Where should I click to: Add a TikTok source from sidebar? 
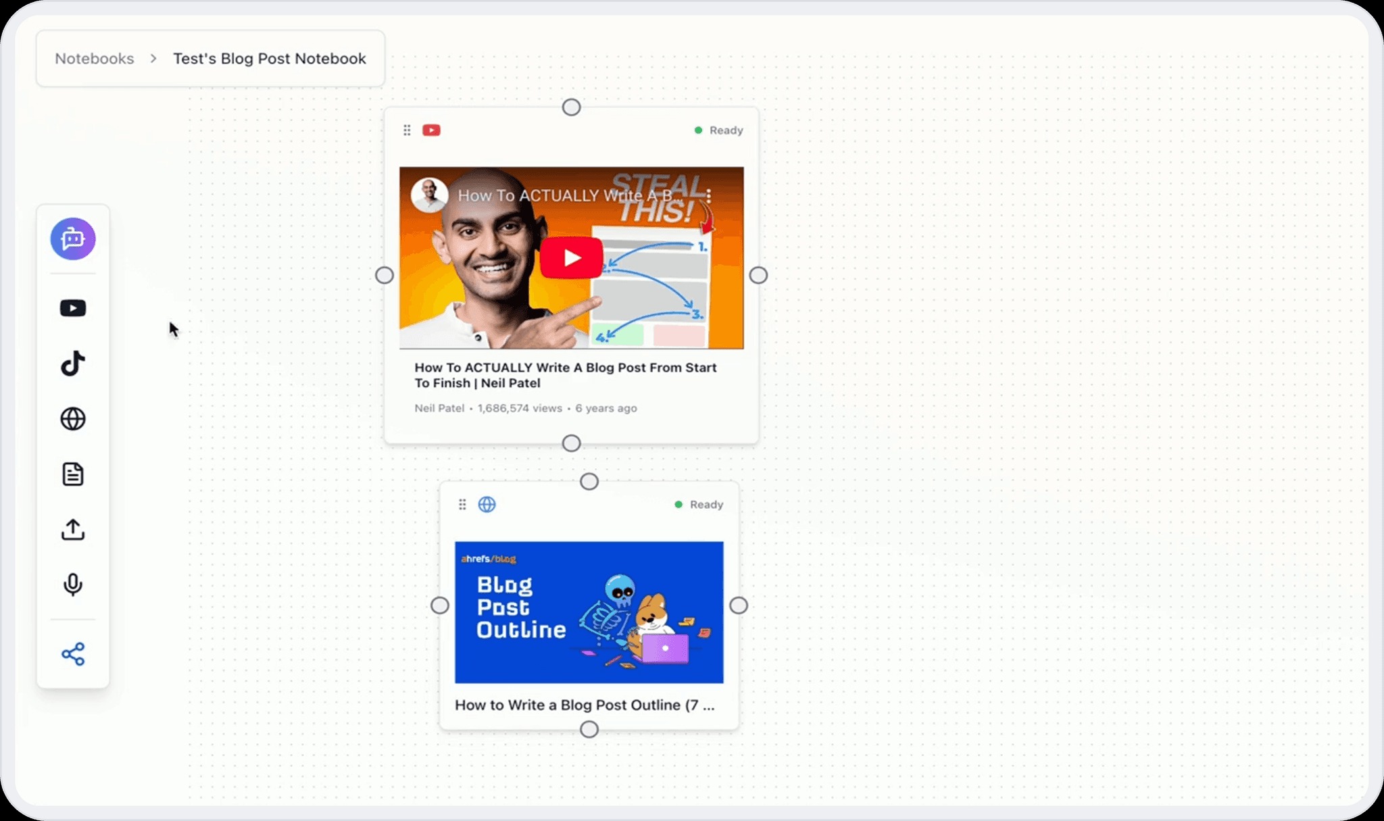(x=73, y=364)
